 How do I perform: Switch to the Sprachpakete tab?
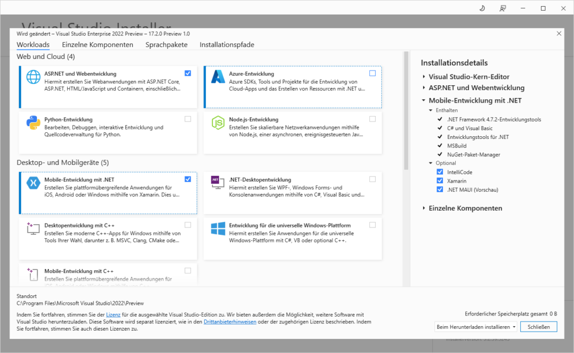tap(166, 45)
